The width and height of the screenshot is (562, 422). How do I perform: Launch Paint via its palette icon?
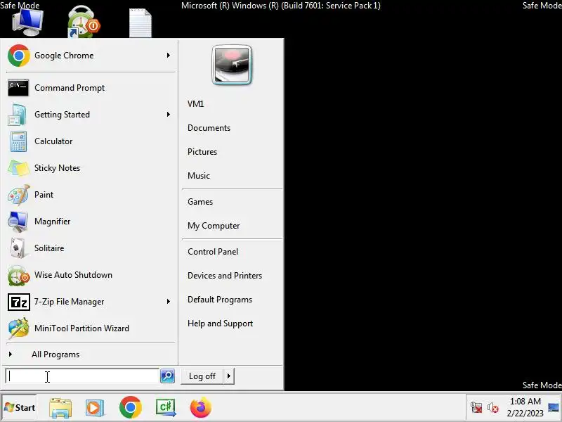tap(18, 195)
